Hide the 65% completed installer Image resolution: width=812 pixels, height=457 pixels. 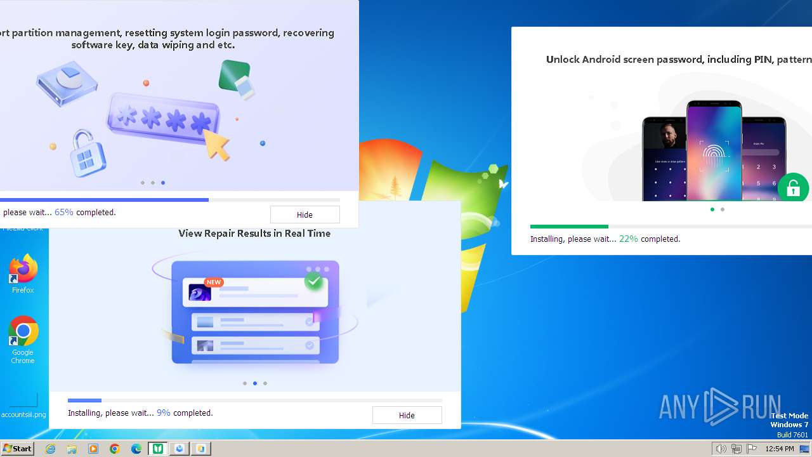point(304,215)
